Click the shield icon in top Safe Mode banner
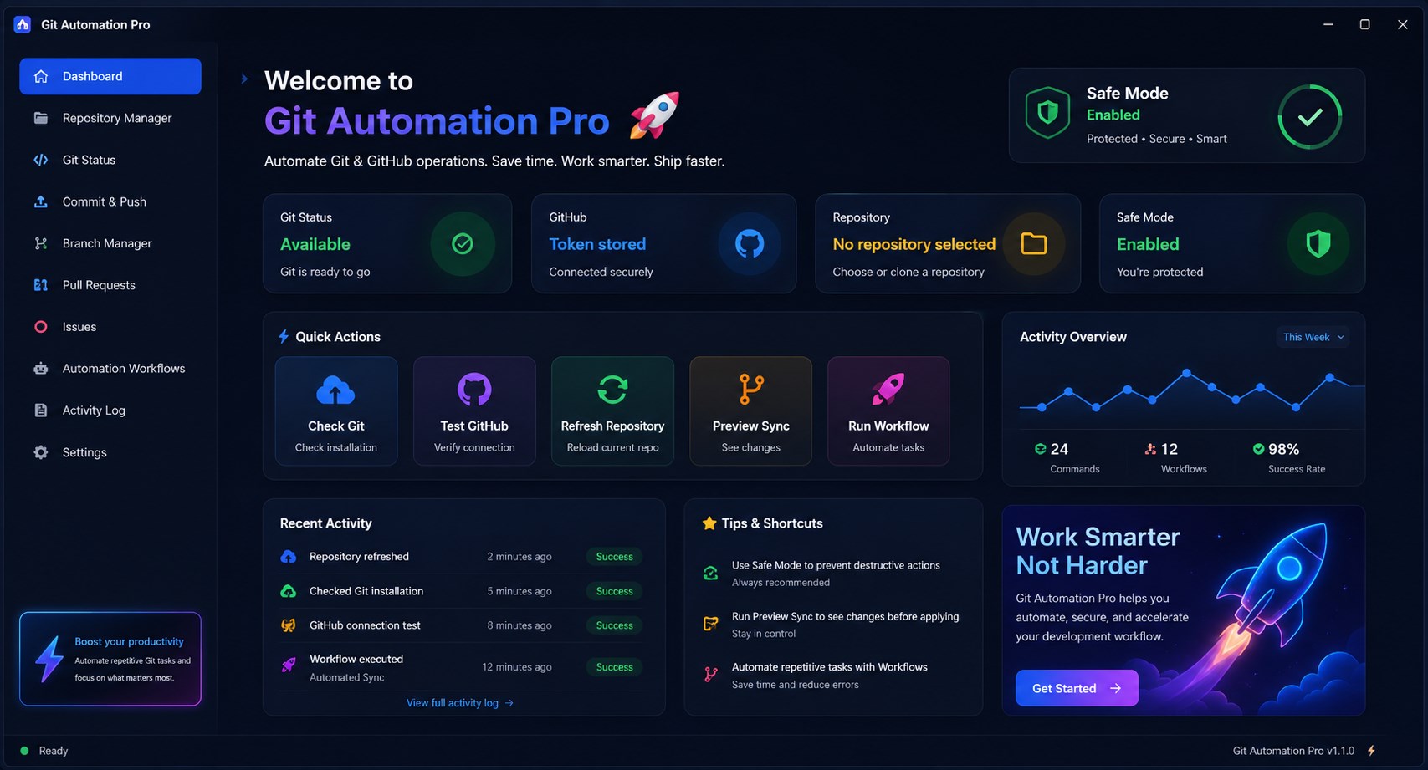 (1047, 112)
